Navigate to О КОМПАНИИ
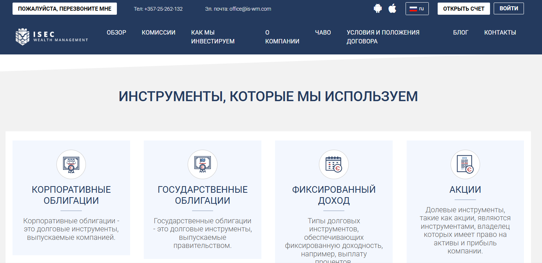 coord(282,37)
